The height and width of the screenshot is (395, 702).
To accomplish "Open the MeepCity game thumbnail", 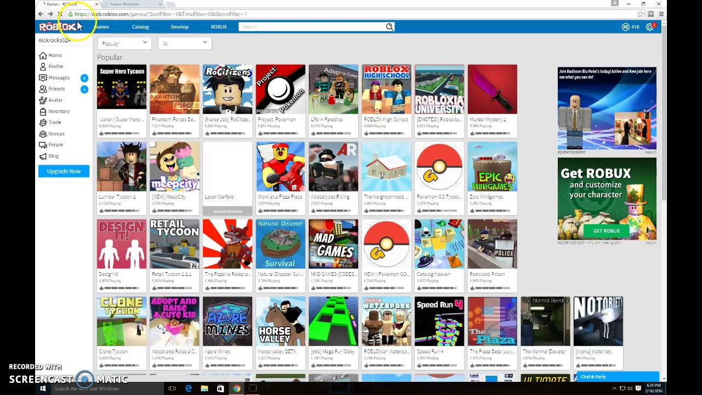I will tap(174, 167).
